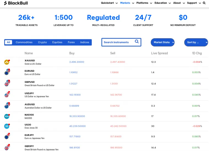
Task: Click the US30 instrument name
Action: [x=28, y=125]
